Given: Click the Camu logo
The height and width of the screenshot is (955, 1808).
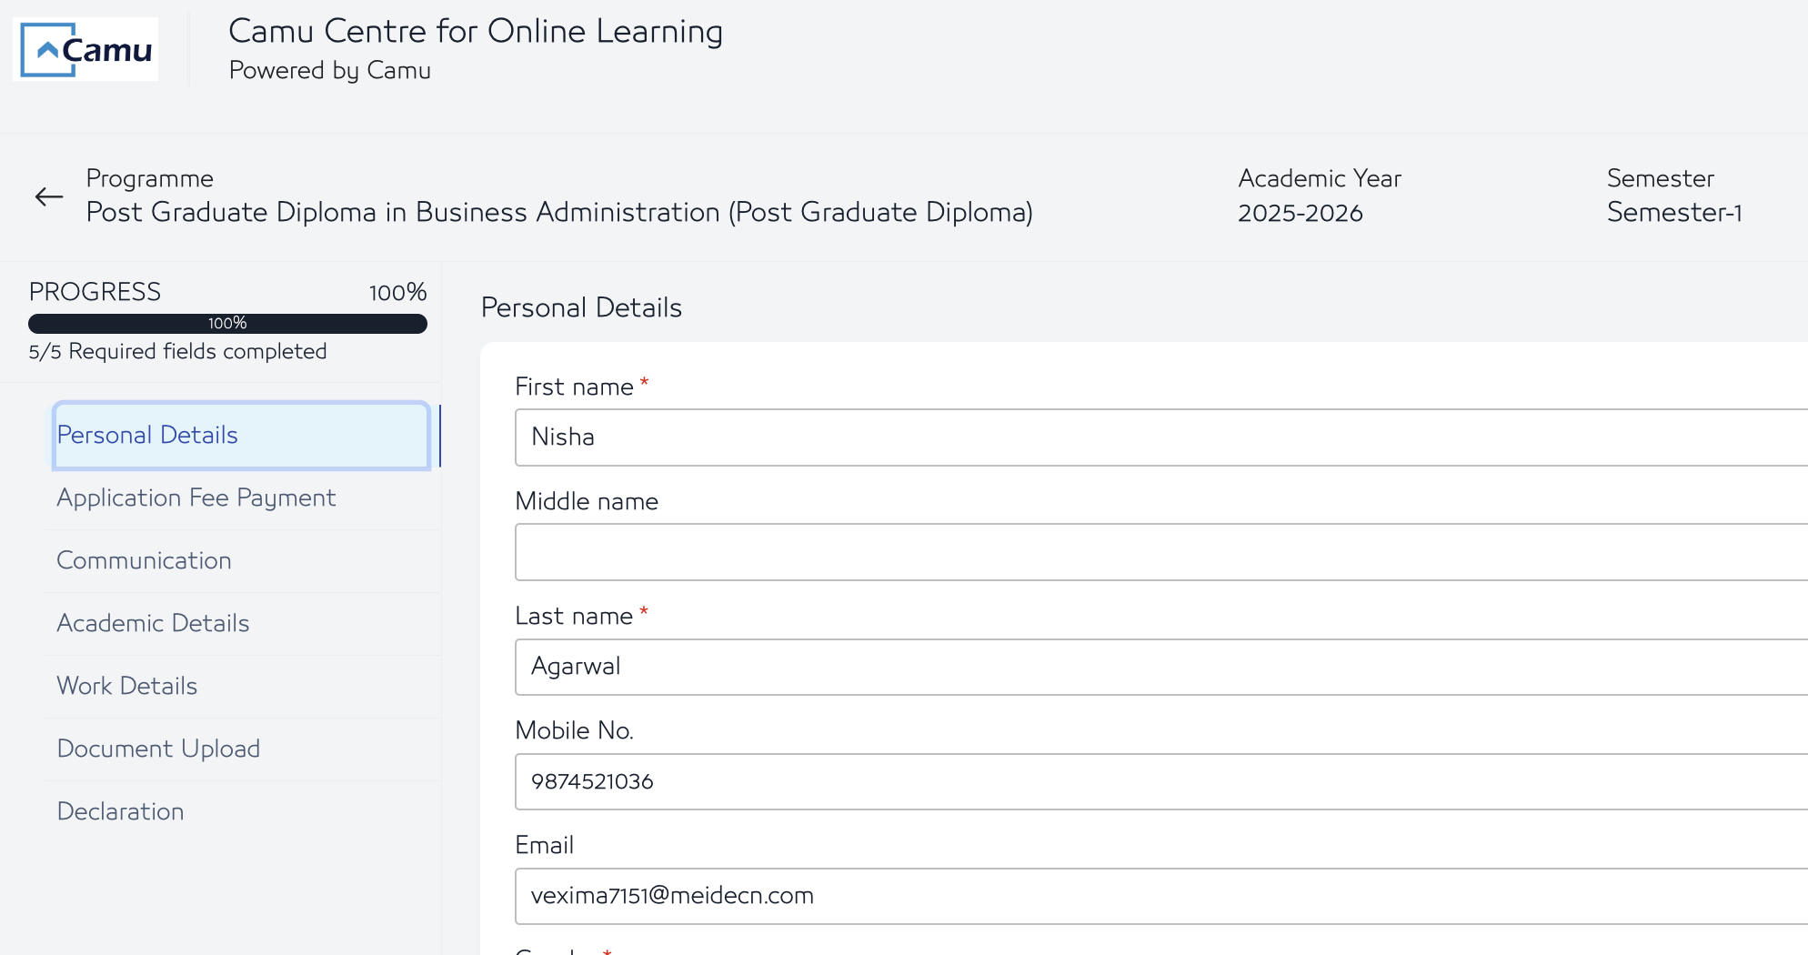Looking at the screenshot, I should click(x=86, y=49).
